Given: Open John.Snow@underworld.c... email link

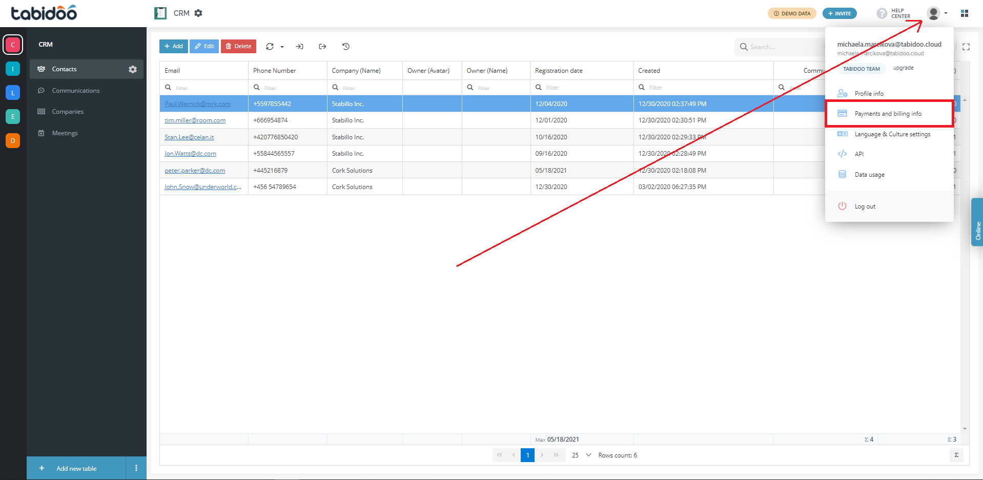Looking at the screenshot, I should (203, 187).
